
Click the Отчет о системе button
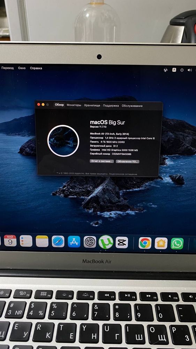pyautogui.click(x=102, y=161)
